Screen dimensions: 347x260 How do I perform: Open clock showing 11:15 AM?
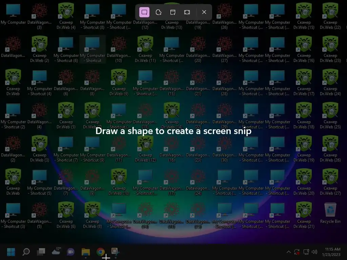pyautogui.click(x=331, y=252)
